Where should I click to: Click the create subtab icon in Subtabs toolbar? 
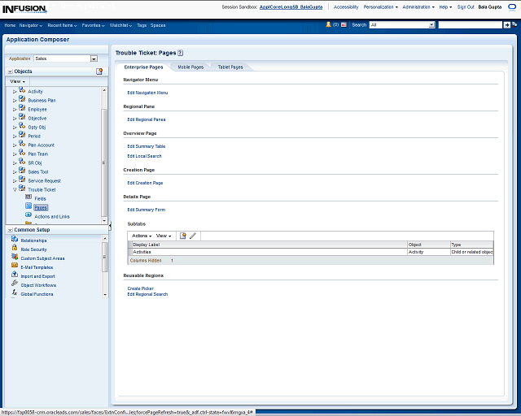[x=183, y=236]
